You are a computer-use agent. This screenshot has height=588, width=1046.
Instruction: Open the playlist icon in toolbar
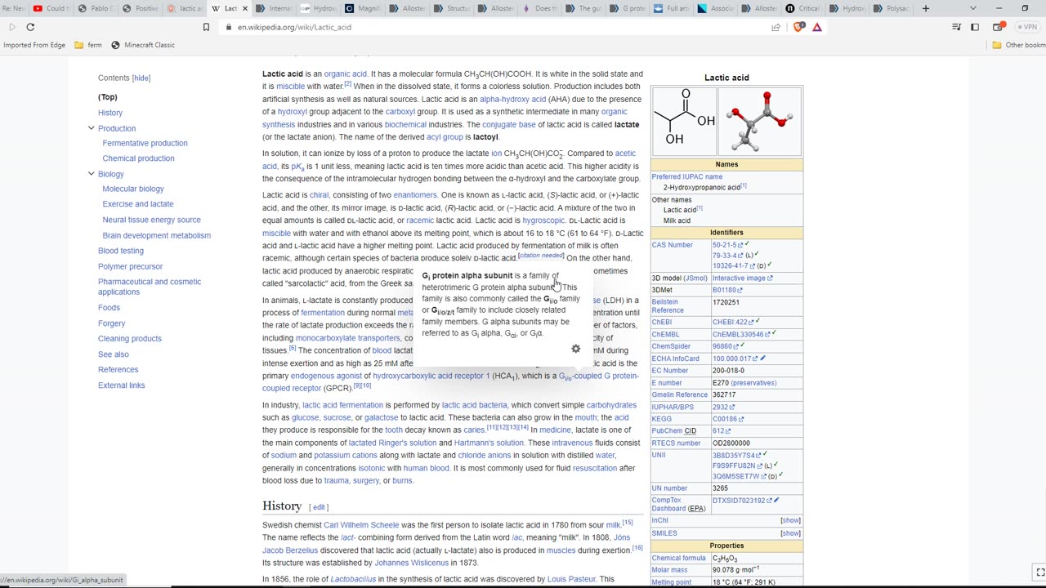pyautogui.click(x=956, y=27)
